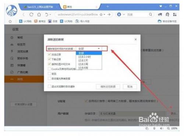Screen dimensions: 184x136
Task: Open the 爱淘宝 bookmark
Action: (x=40, y=21)
